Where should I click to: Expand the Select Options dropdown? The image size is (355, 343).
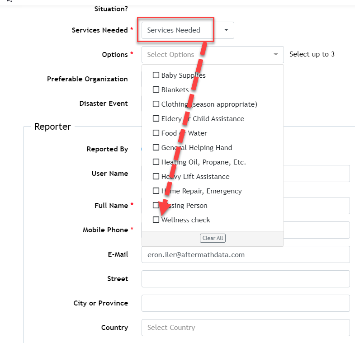(x=275, y=54)
